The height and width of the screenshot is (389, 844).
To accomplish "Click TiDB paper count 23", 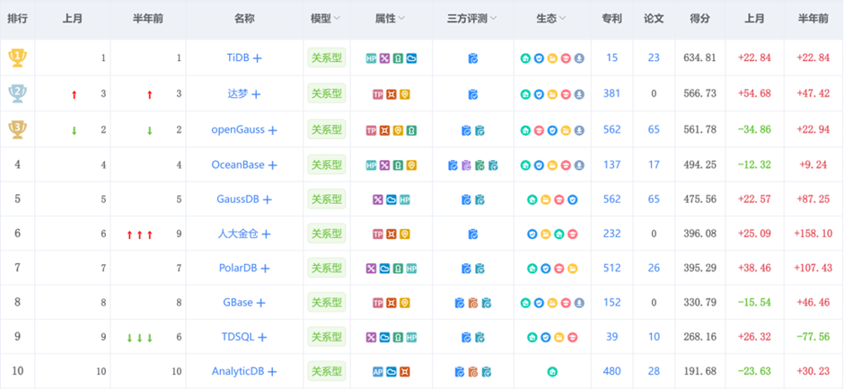I will pos(654,57).
